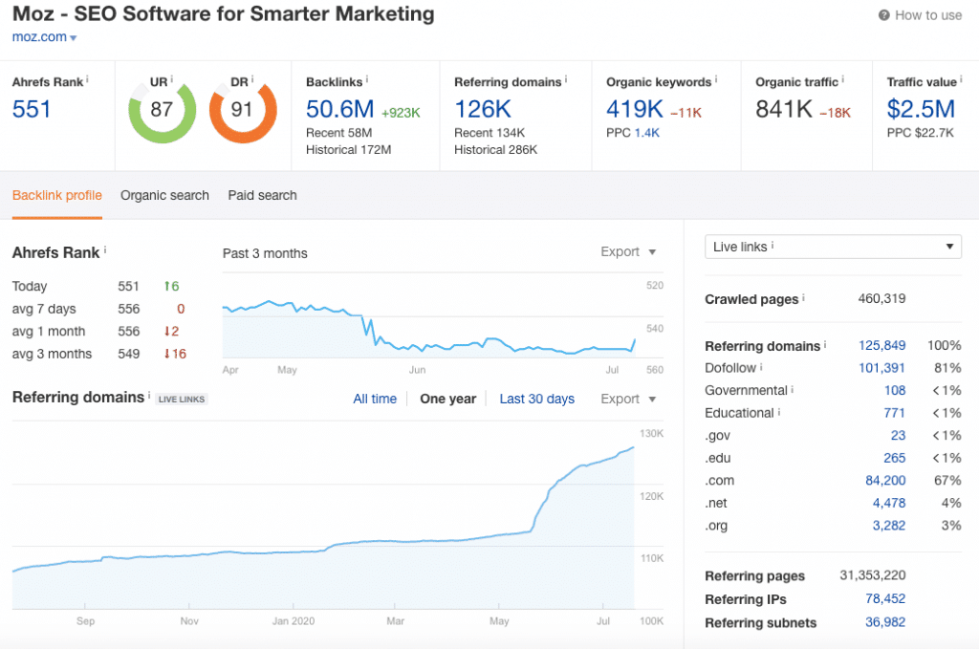979x649 pixels.
Task: Click the Backlinks info icon
Action: click(x=367, y=79)
